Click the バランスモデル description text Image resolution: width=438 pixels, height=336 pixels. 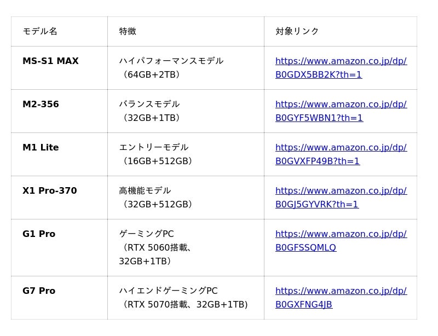point(149,104)
